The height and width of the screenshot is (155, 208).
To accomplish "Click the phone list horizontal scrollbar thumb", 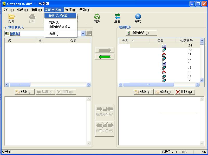I will point(148,85).
